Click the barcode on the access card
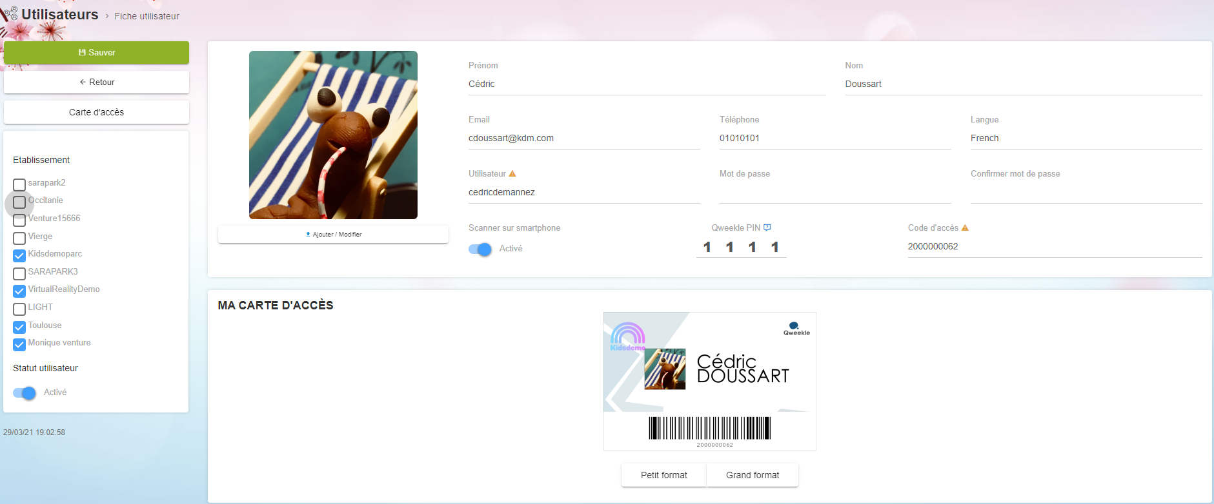Viewport: 1214px width, 504px height. pyautogui.click(x=709, y=428)
